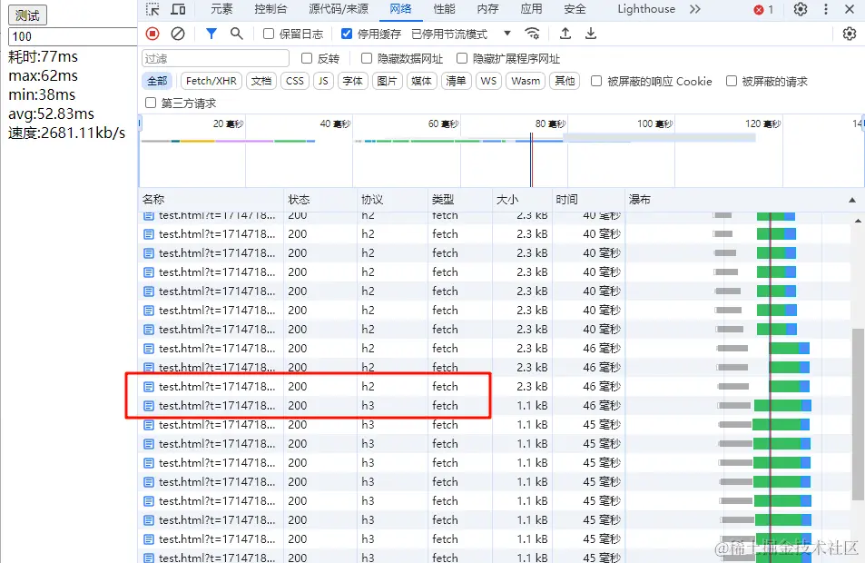Select the 全部 filter chip

[157, 81]
